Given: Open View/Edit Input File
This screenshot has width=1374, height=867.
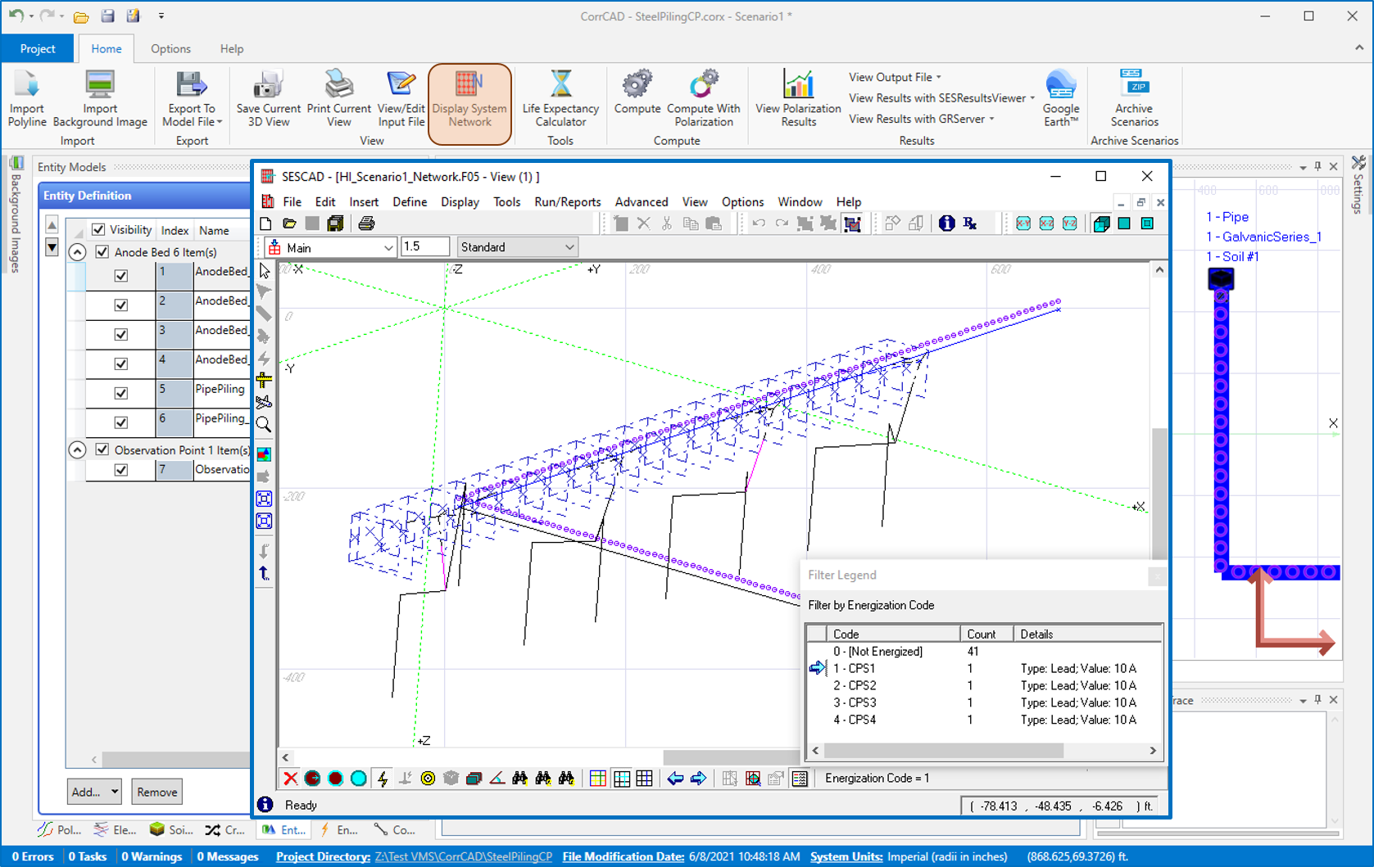Looking at the screenshot, I should tap(401, 99).
